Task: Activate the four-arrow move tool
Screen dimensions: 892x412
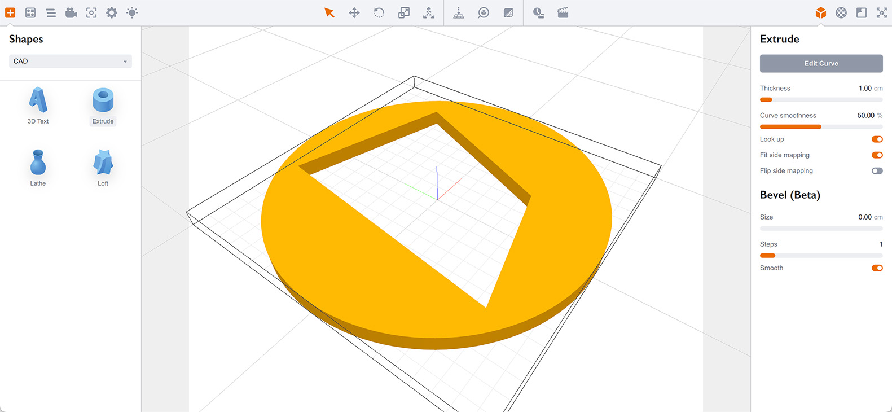Action: [354, 12]
